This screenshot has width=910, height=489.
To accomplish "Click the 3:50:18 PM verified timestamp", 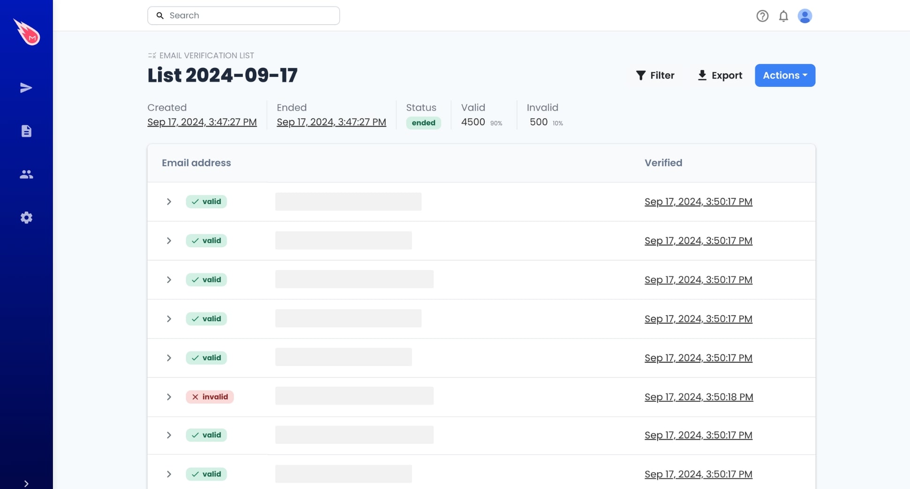I will pos(699,397).
